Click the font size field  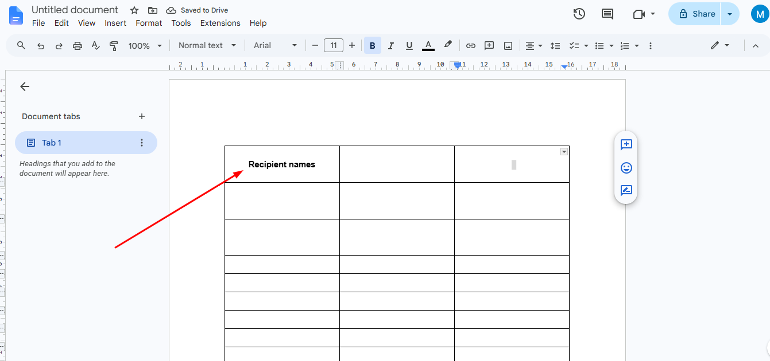pos(334,46)
